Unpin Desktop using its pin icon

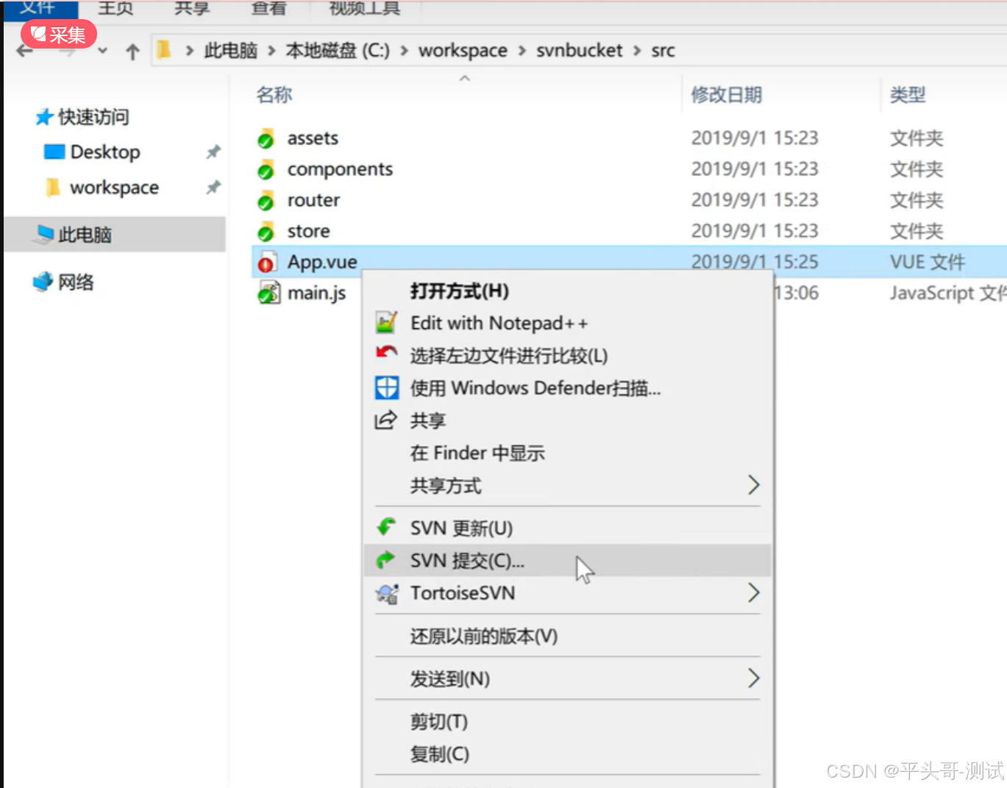(213, 152)
